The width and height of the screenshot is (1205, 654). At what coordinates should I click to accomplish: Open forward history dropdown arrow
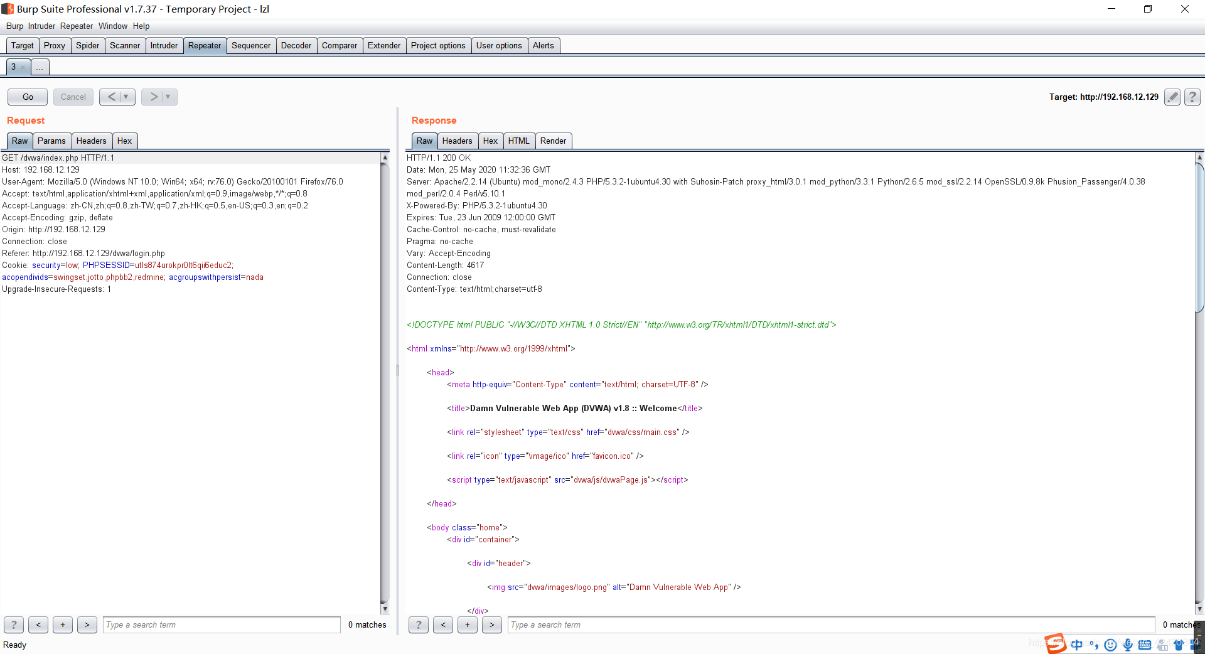(x=168, y=97)
